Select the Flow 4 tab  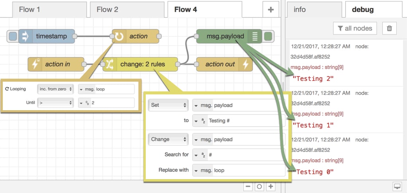point(205,10)
